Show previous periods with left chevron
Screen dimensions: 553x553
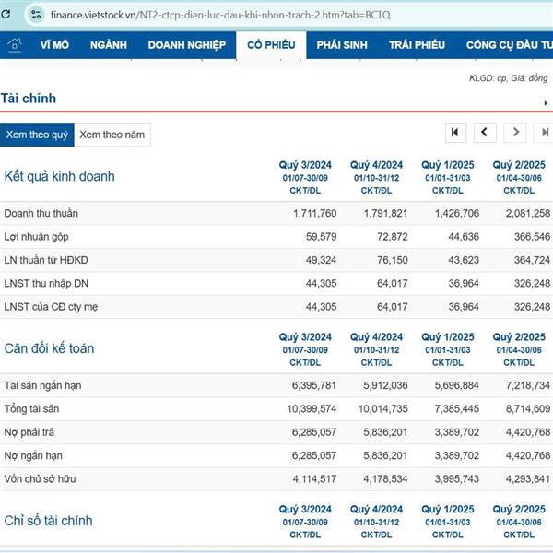pos(485,133)
